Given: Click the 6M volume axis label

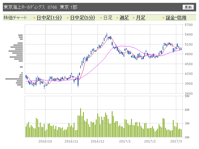Looking at the screenshot, I should tap(187, 110).
